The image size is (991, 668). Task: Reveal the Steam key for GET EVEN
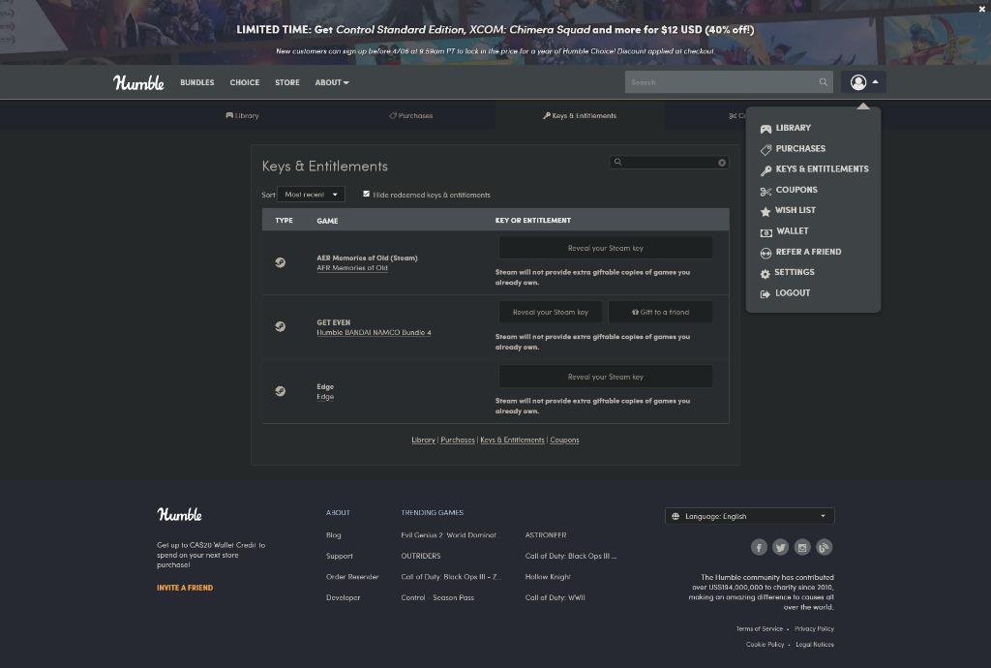(551, 312)
